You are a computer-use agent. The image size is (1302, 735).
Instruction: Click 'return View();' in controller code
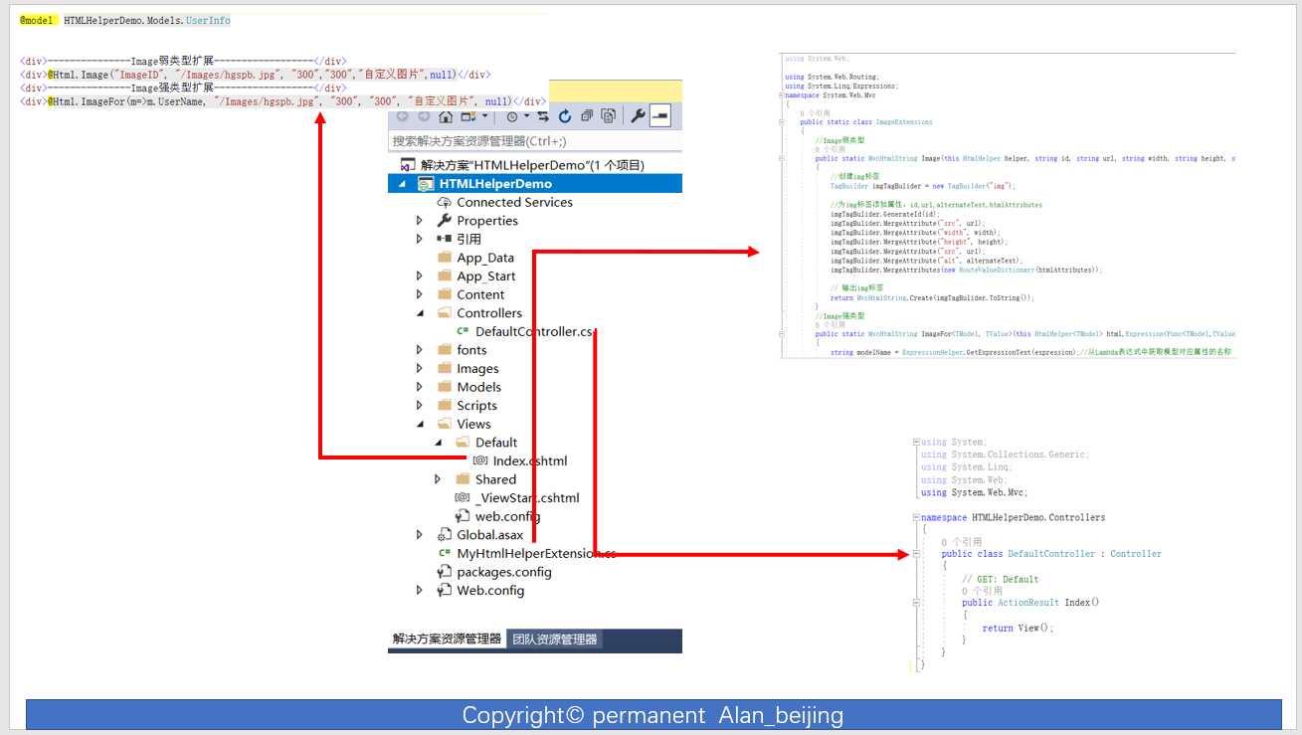pos(1017,628)
